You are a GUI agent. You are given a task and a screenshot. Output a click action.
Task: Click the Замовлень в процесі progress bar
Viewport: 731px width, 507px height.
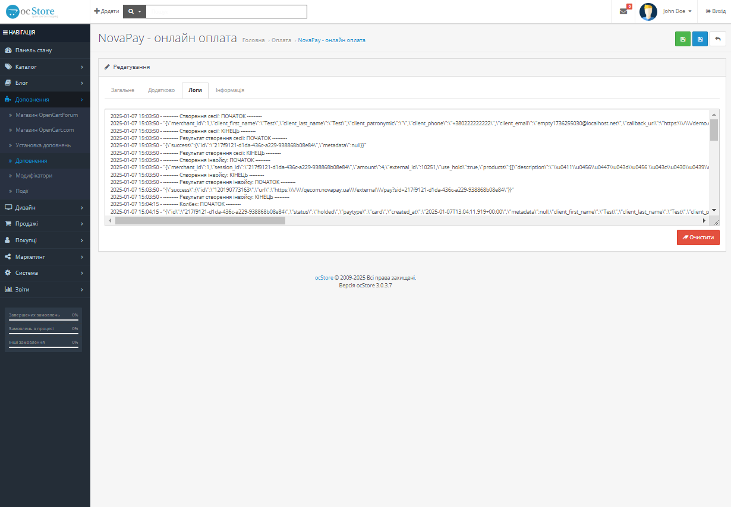click(x=43, y=334)
